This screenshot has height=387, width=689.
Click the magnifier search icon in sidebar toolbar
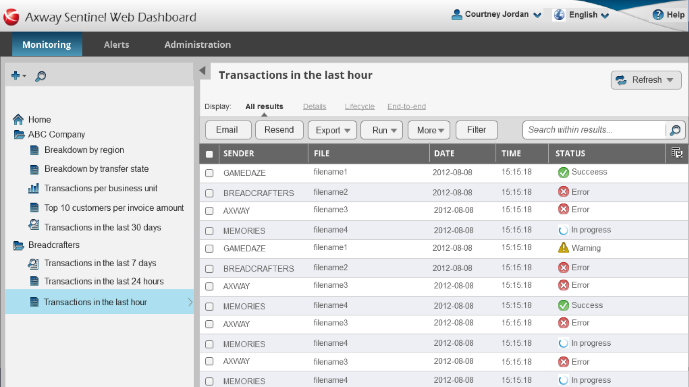pos(40,76)
